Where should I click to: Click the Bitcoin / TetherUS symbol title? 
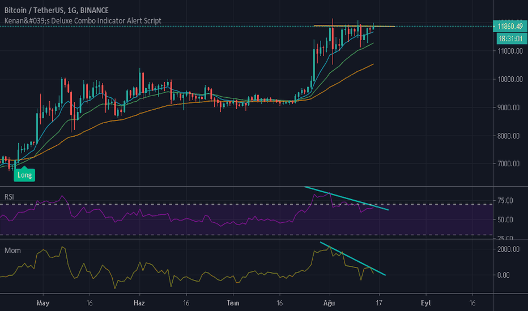[56, 10]
